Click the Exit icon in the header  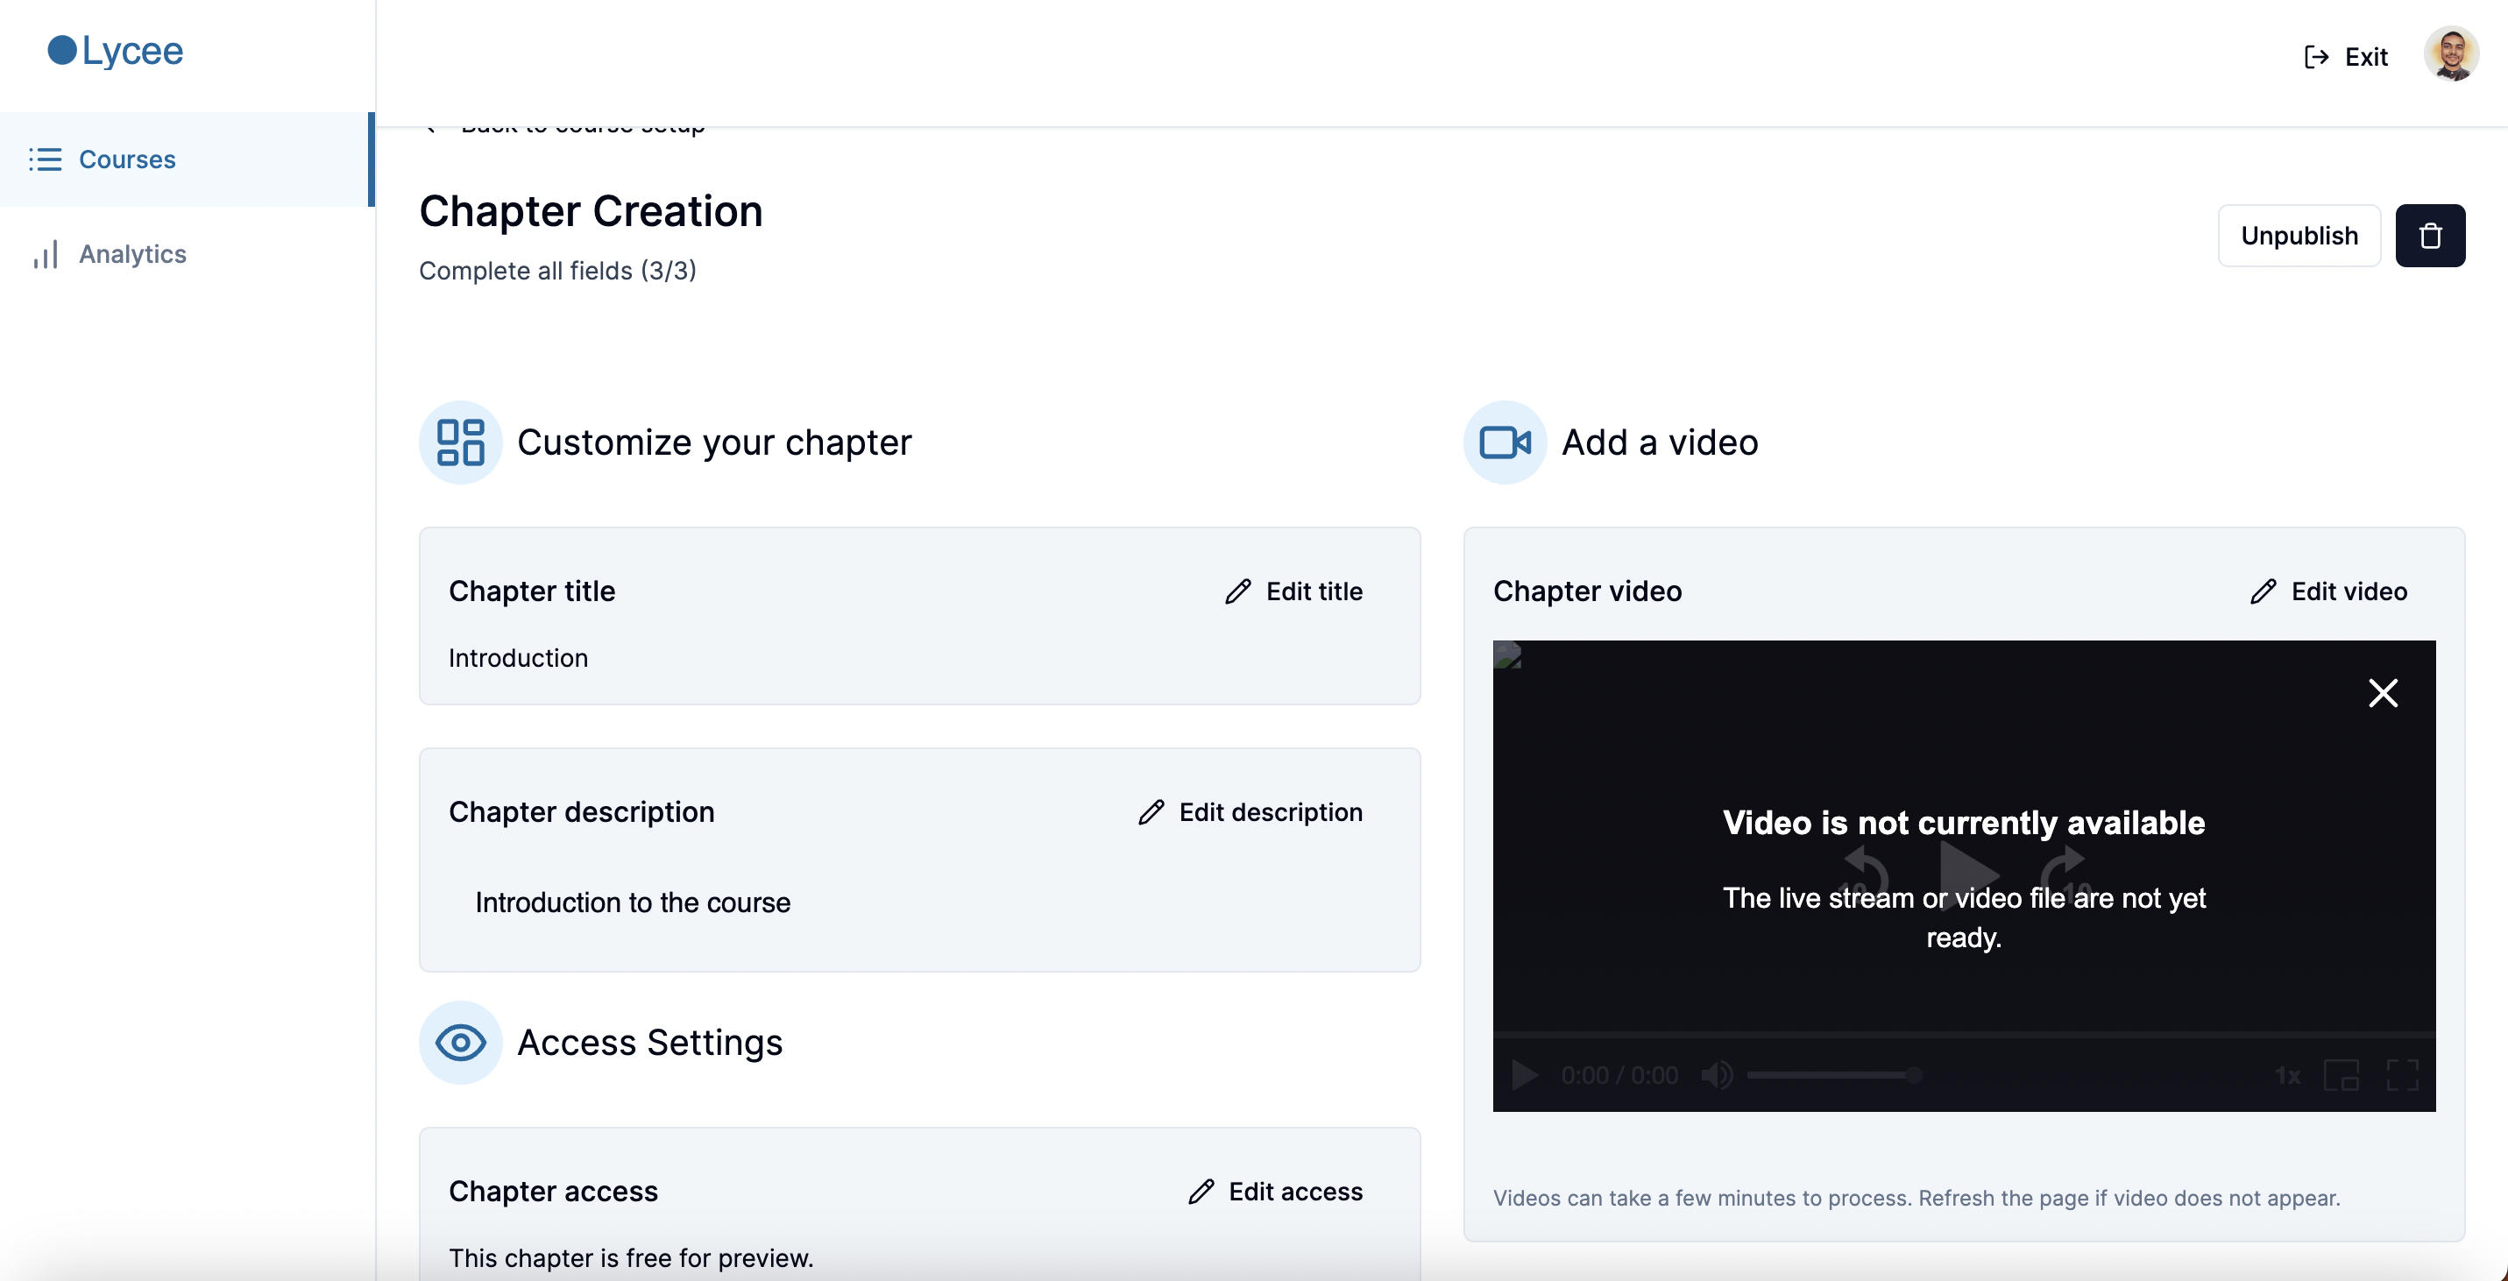pyautogui.click(x=2316, y=58)
